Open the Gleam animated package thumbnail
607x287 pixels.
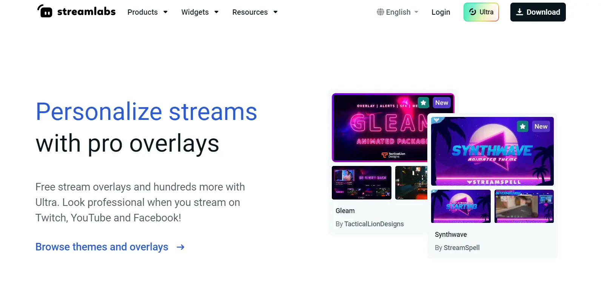coord(381,127)
